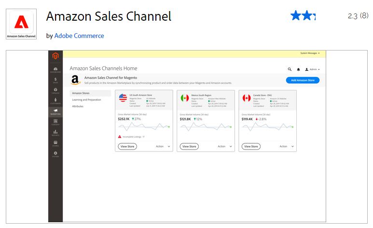
Task: Open the Admin account dropdown
Action: coord(312,69)
